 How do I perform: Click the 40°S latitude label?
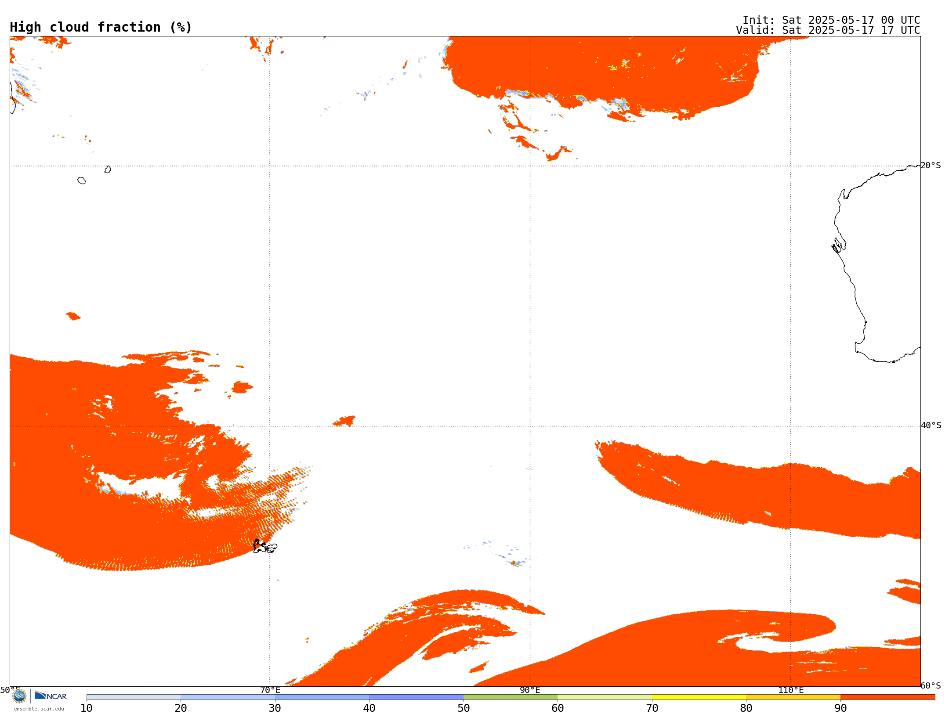pyautogui.click(x=931, y=426)
